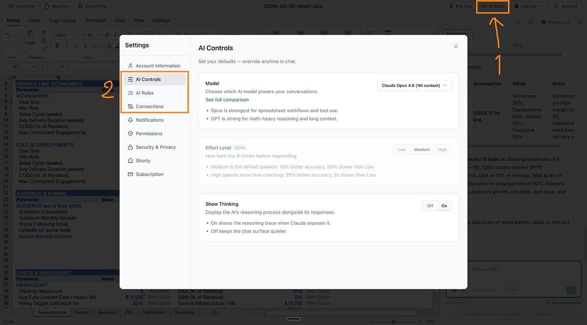
Task: Switch to the Dashboard sheet tab
Action: [153, 313]
